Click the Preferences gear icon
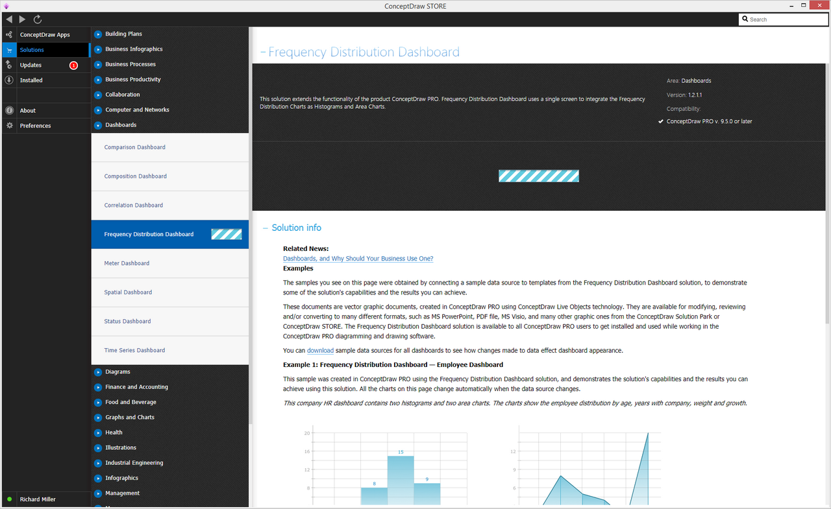This screenshot has height=509, width=831. (9, 126)
